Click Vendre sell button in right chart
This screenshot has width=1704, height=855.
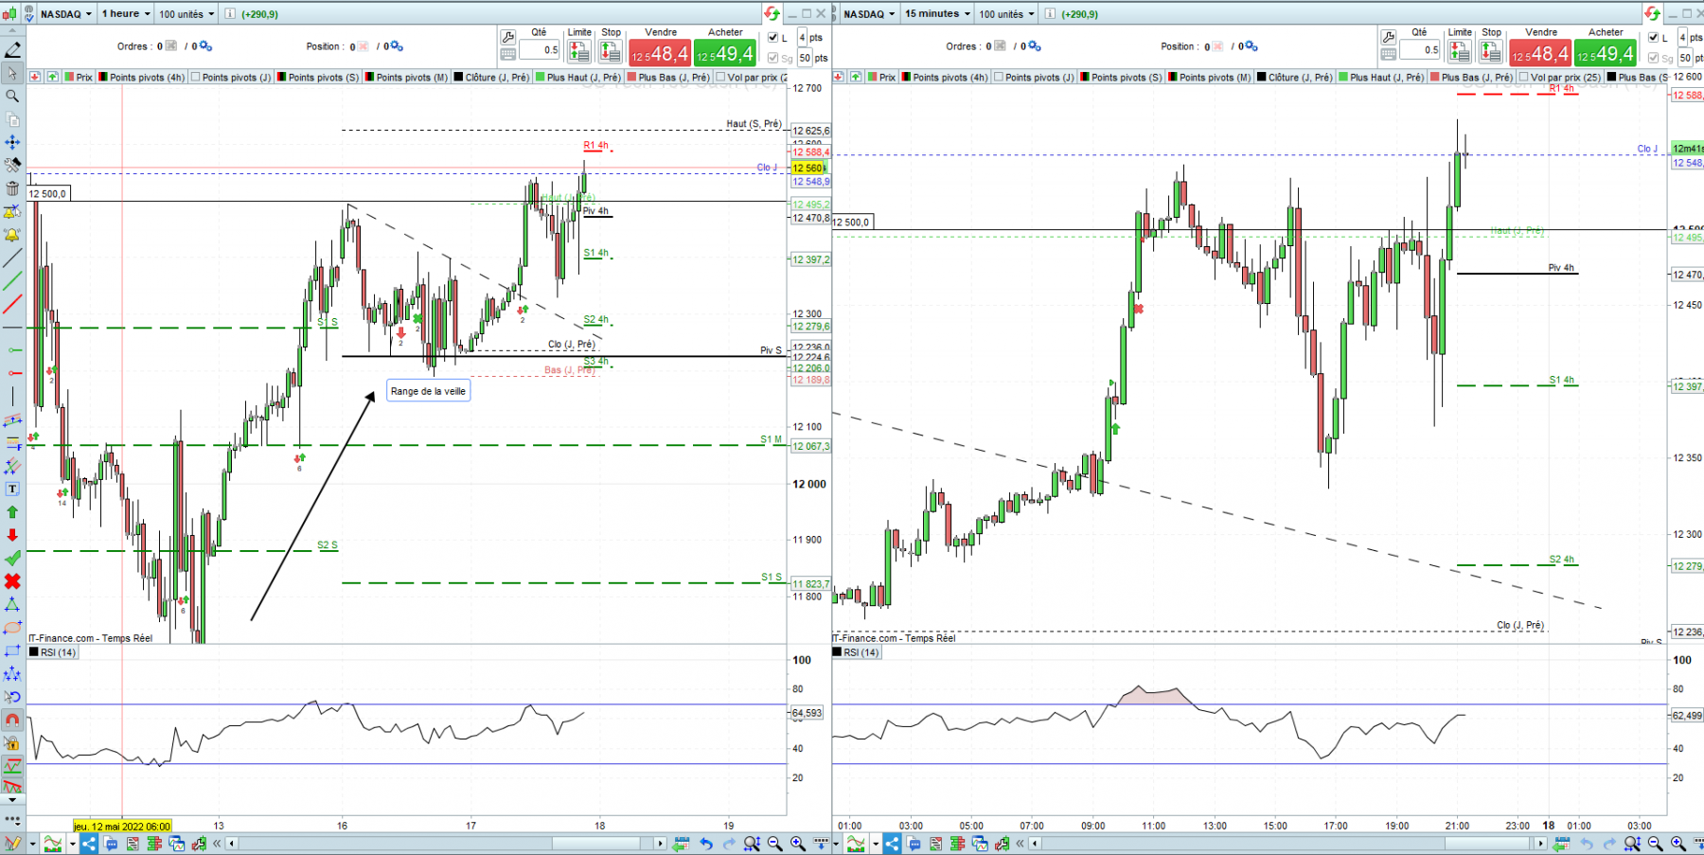pos(1540,53)
